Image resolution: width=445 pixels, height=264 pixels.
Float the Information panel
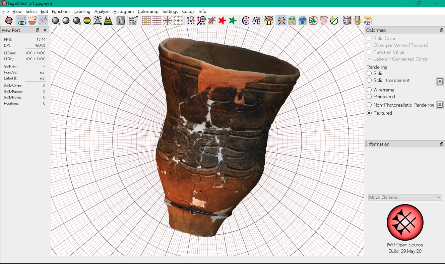(x=441, y=144)
